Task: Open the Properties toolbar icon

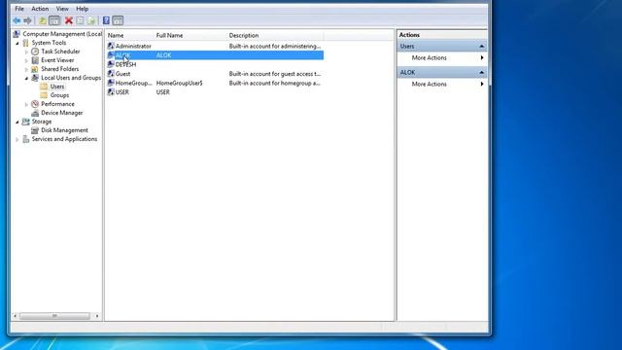Action: 80,20
